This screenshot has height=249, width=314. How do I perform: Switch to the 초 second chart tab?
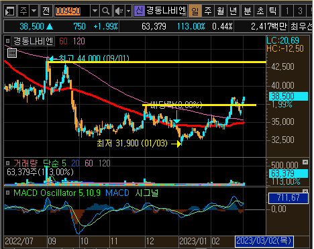260,11
